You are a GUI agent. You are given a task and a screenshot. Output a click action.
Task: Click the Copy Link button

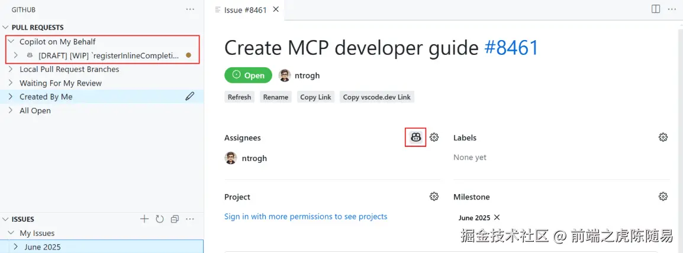tap(316, 97)
